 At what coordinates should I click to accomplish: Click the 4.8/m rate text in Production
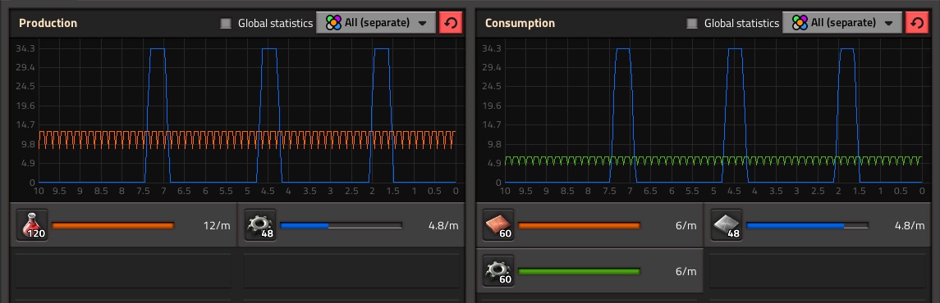coord(443,226)
